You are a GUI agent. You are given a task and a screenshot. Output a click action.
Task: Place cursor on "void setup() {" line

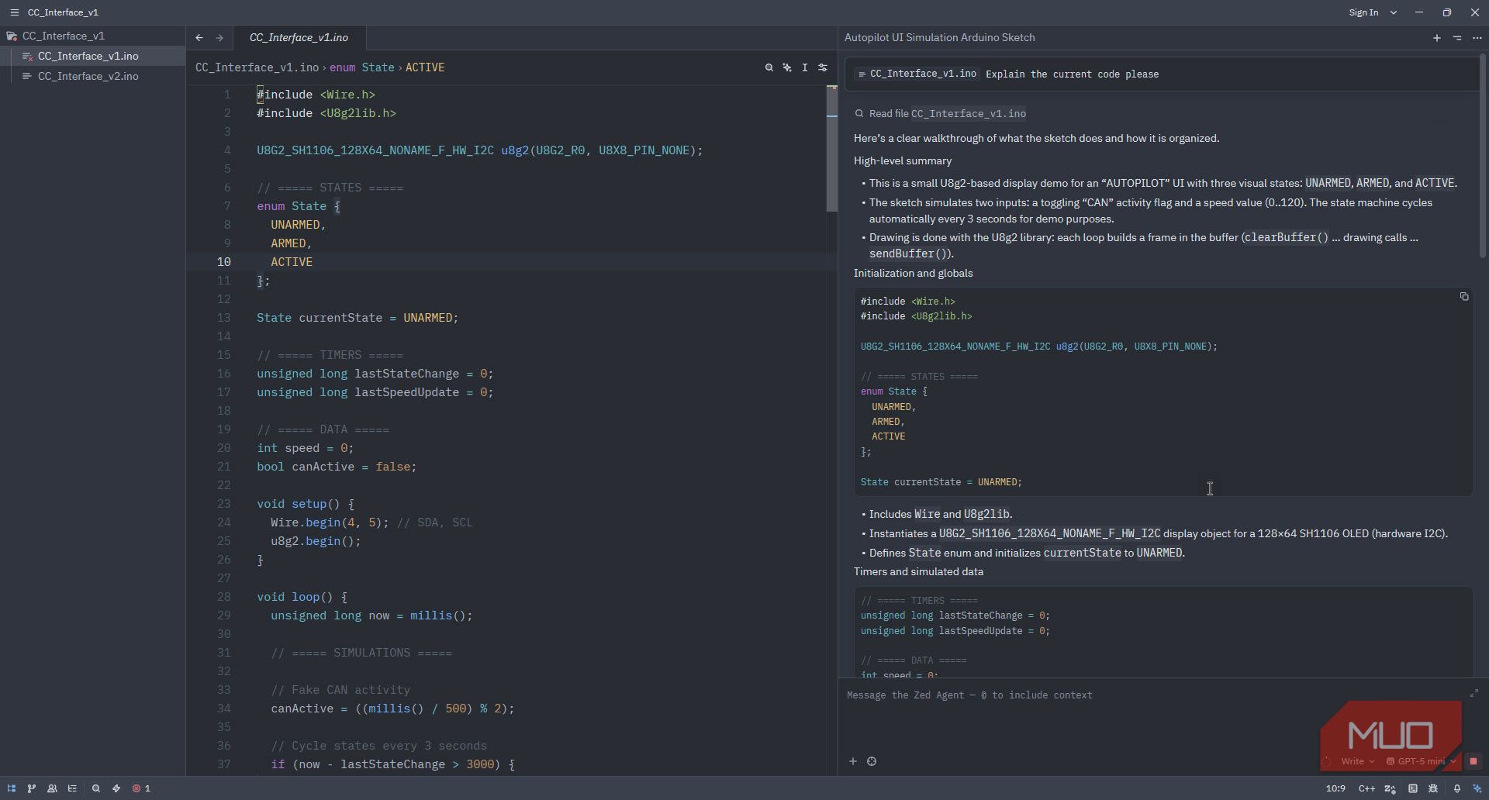[x=306, y=504]
